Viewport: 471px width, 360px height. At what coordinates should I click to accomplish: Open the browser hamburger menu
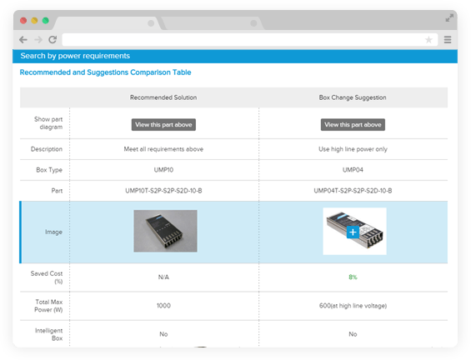click(x=448, y=40)
